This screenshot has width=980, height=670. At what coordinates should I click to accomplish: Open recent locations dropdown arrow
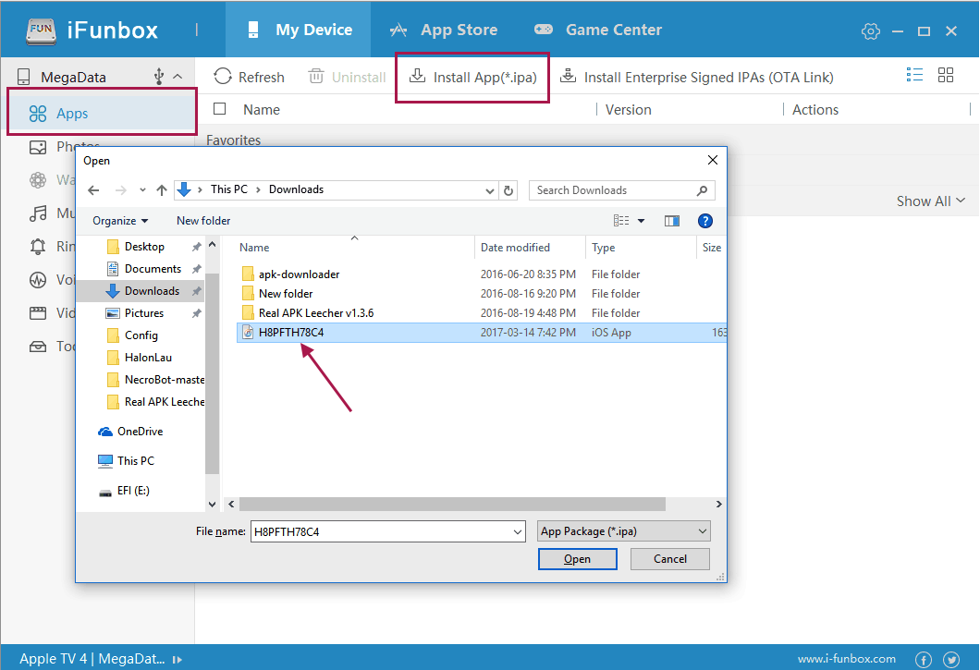click(142, 190)
